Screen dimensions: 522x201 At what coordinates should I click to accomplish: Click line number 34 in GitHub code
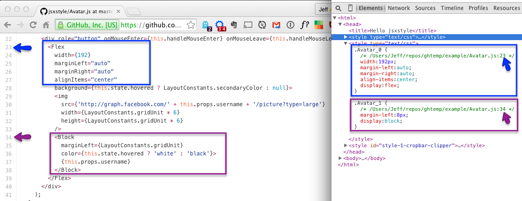9,137
